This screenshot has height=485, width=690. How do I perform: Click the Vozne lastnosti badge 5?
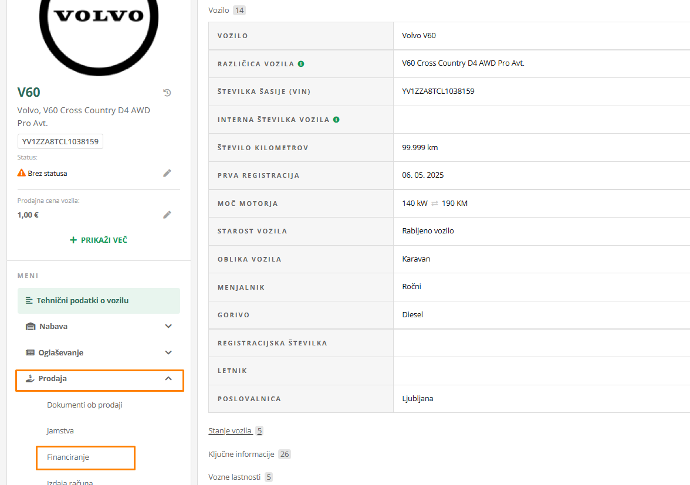269,477
